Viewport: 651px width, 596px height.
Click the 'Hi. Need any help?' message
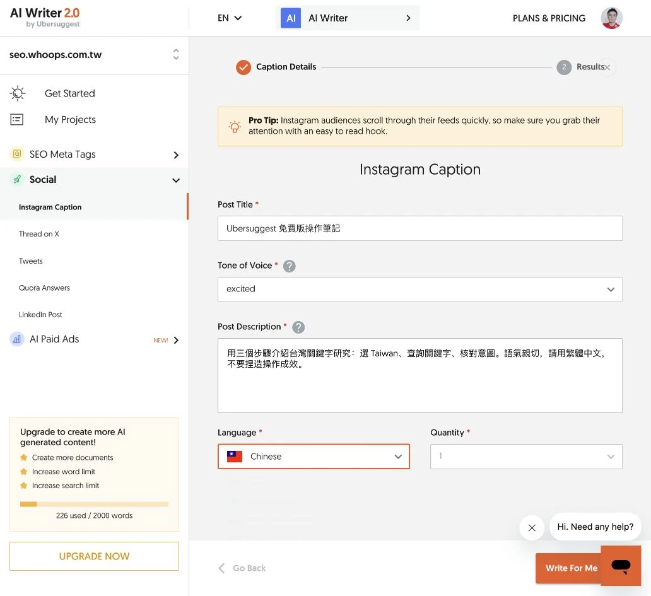595,527
